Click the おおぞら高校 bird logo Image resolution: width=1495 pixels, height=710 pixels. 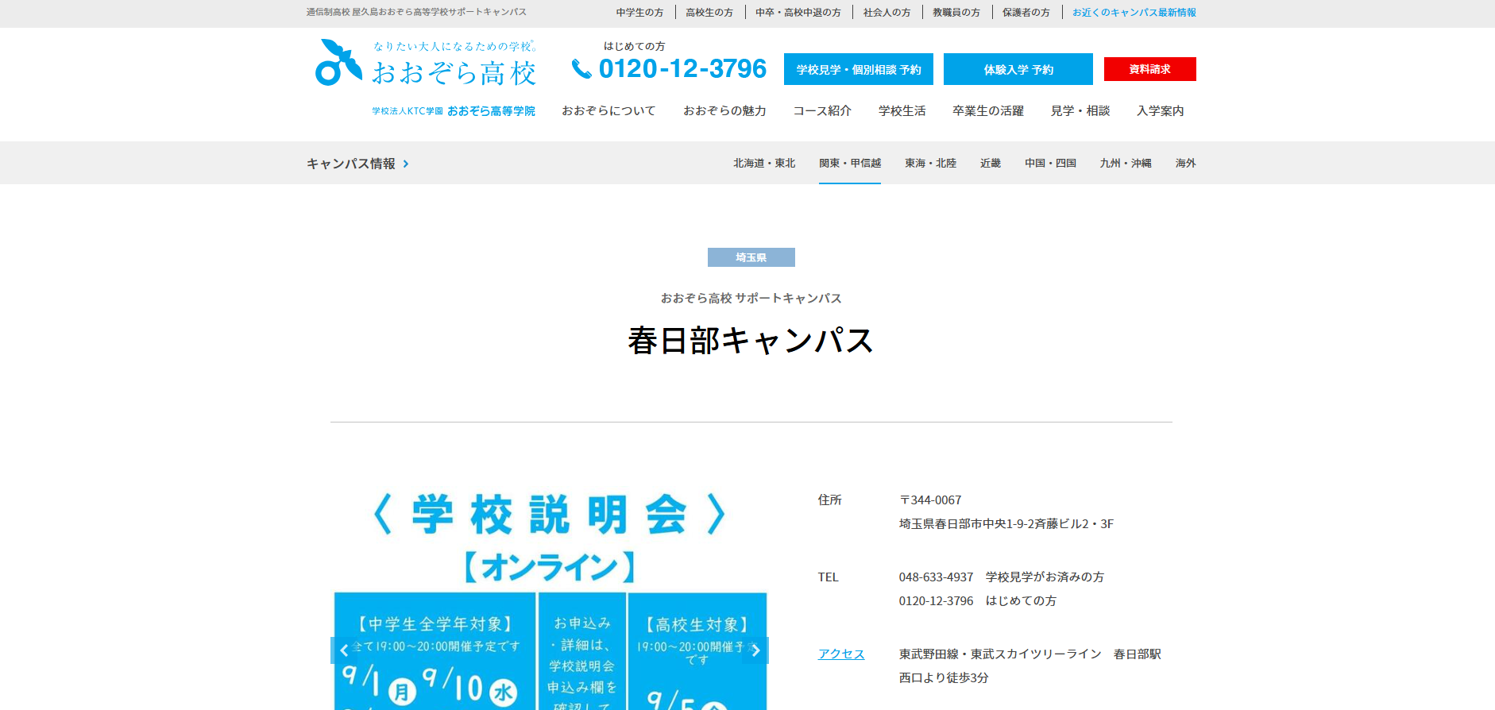338,62
